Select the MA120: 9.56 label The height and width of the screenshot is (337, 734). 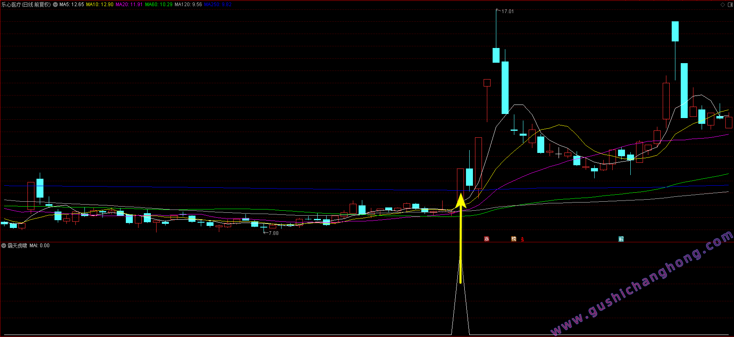188,5
